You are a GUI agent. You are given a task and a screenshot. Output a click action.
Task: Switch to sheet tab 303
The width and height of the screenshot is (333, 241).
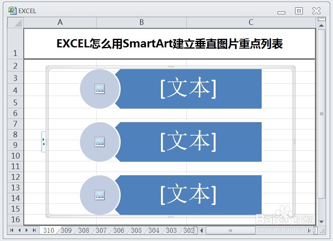pyautogui.click(x=171, y=230)
